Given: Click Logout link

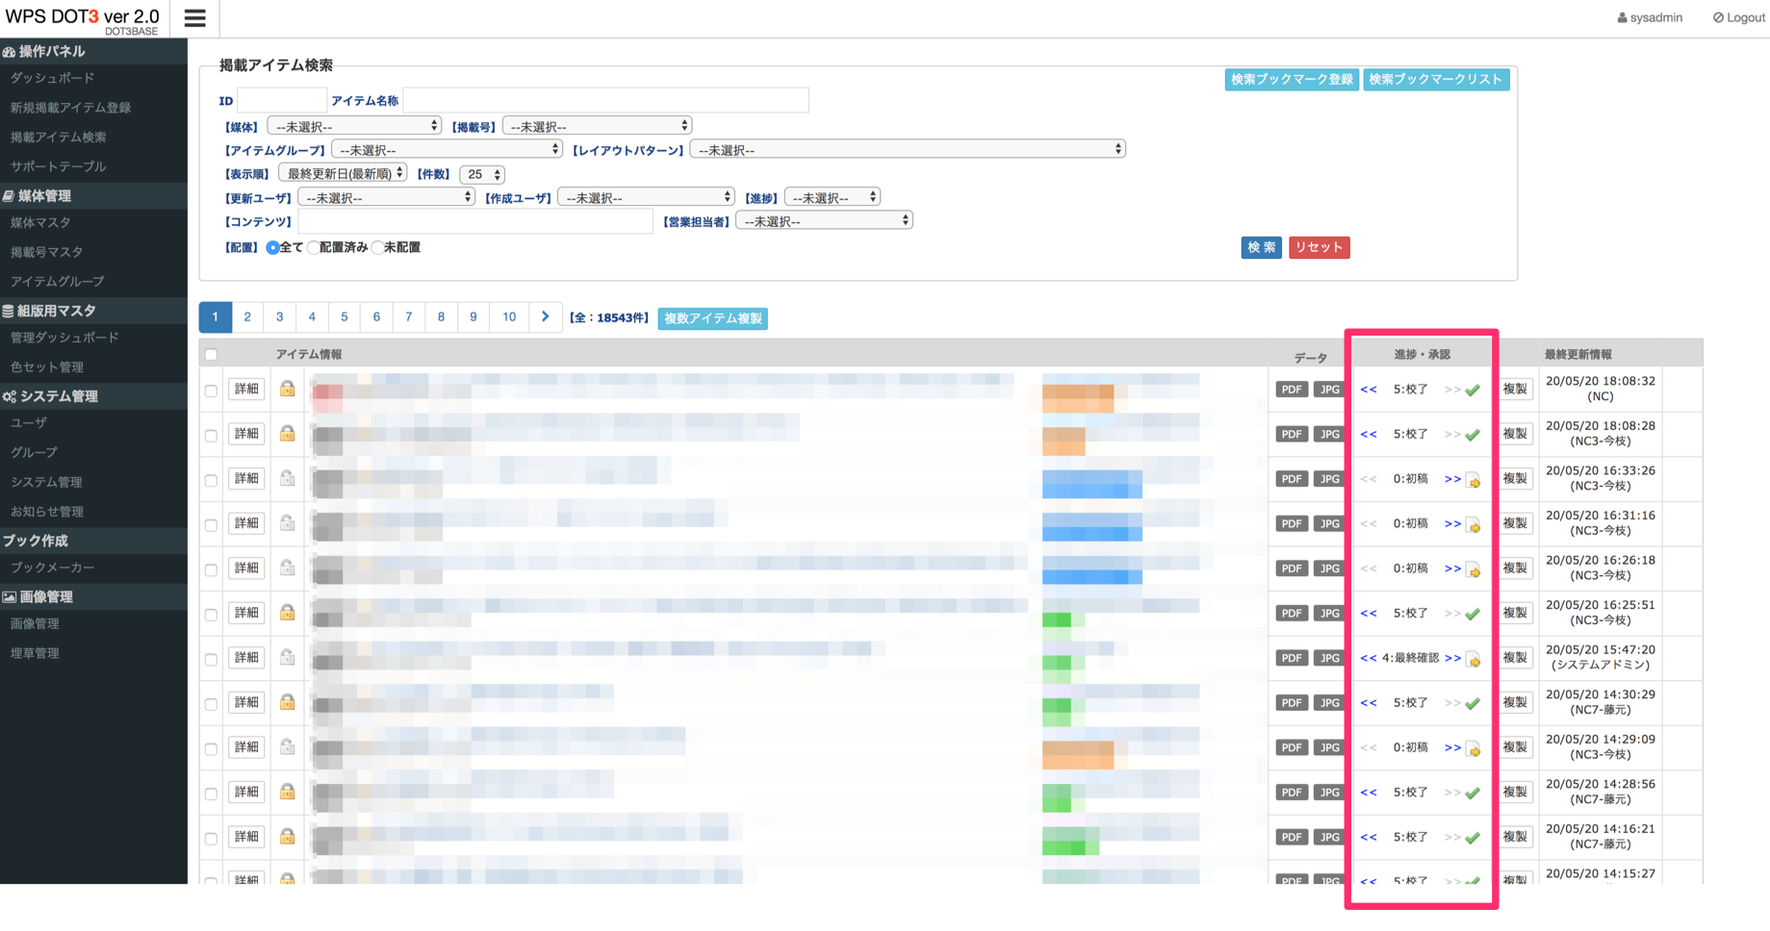Looking at the screenshot, I should pos(1738,17).
